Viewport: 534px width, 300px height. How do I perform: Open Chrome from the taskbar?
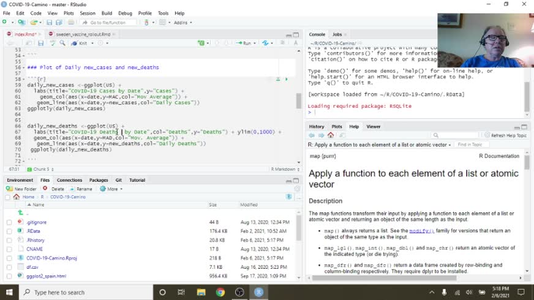point(220,292)
